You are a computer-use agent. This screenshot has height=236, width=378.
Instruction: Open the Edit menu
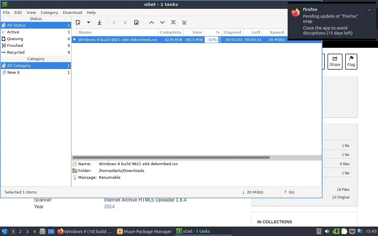point(18,12)
